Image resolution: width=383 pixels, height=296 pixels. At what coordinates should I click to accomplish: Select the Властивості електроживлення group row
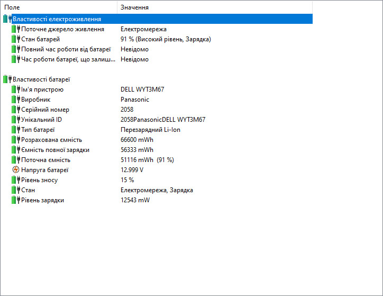[x=57, y=19]
